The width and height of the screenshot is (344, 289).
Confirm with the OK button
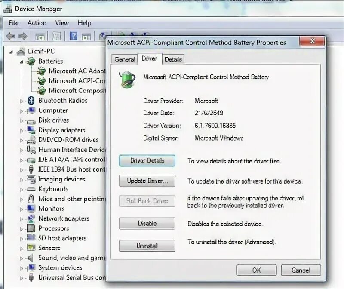click(256, 270)
